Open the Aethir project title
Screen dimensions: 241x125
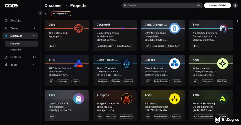click(x=197, y=95)
